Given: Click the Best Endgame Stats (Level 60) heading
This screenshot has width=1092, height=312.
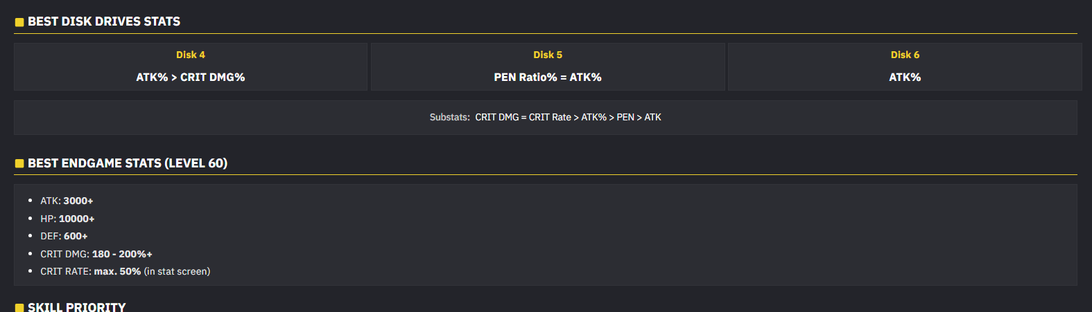Looking at the screenshot, I should point(128,163).
